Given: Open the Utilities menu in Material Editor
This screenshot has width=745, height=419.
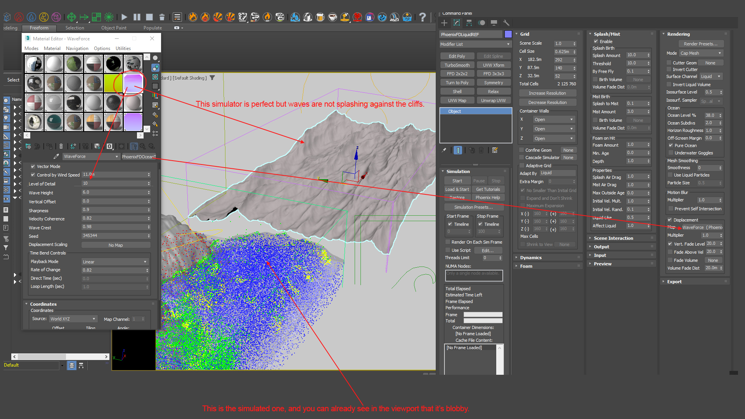Looking at the screenshot, I should point(123,48).
